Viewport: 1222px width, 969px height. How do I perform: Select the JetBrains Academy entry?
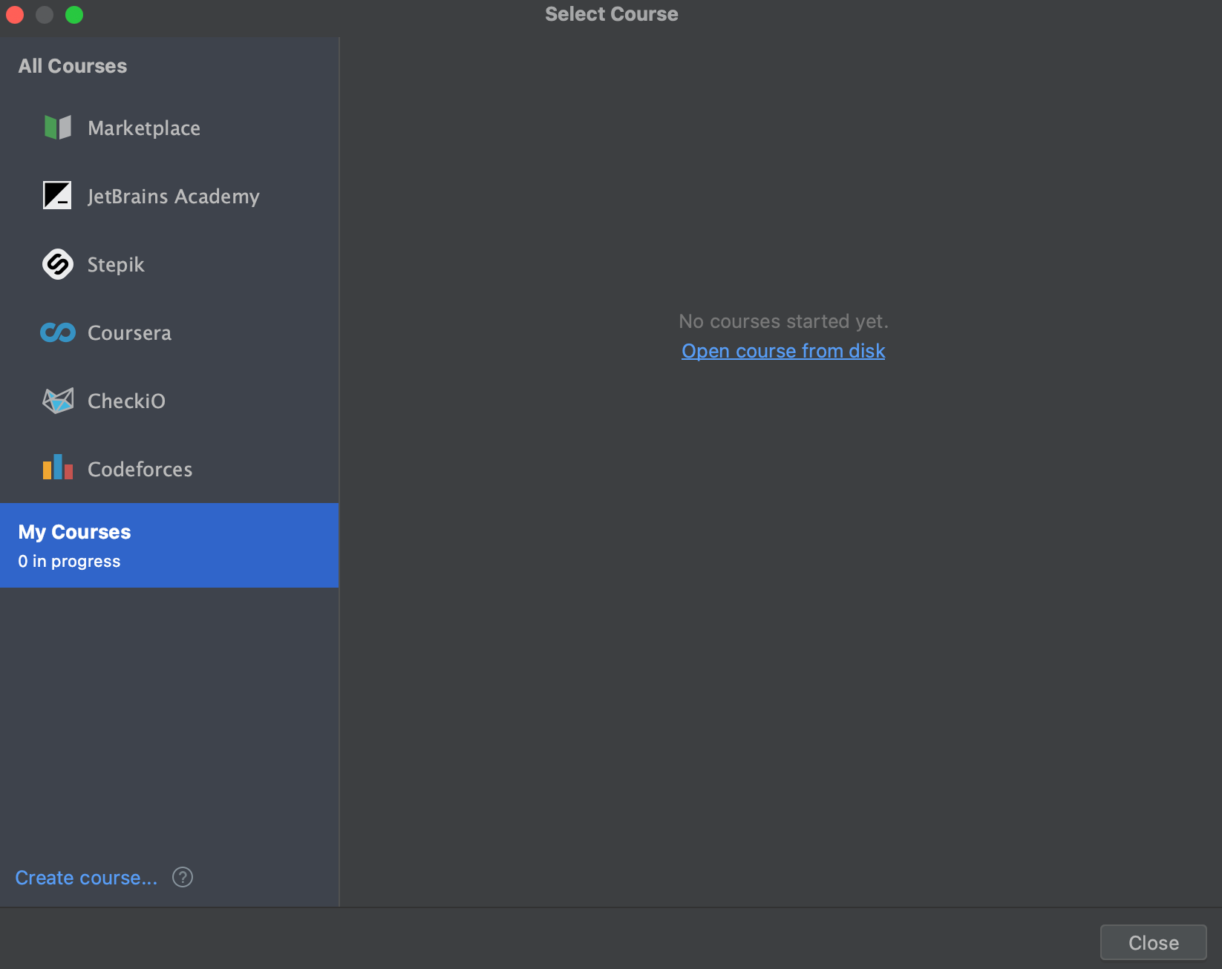click(x=173, y=196)
